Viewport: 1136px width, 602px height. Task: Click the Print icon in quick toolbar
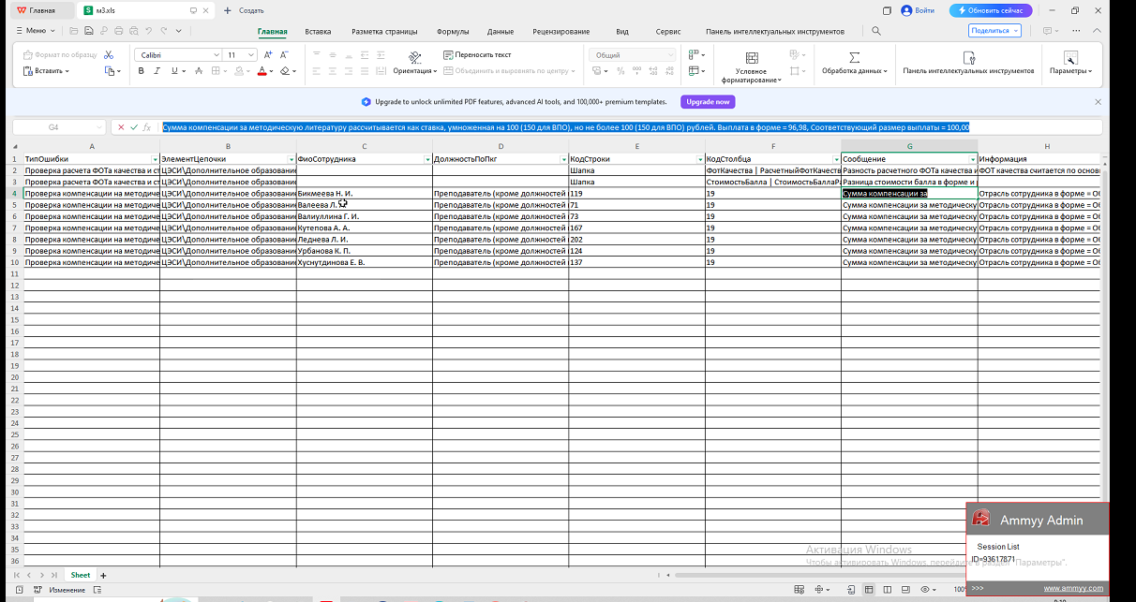(118, 31)
